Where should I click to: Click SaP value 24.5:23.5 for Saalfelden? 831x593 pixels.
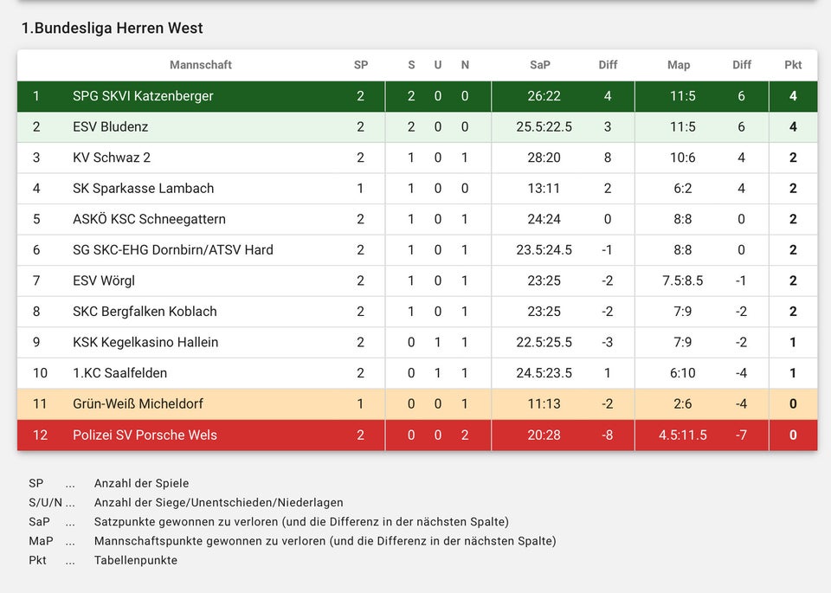coord(544,372)
